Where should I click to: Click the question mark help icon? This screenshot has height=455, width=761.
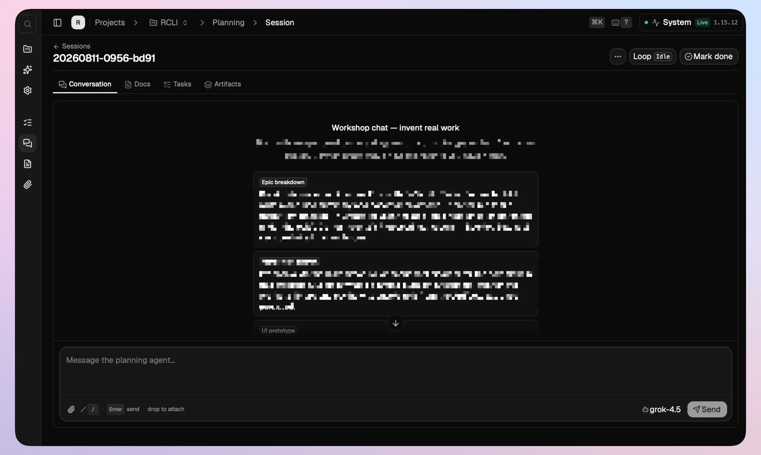point(626,22)
